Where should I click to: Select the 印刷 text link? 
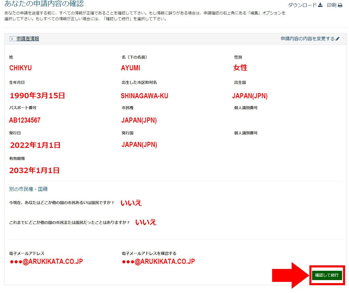[332, 5]
